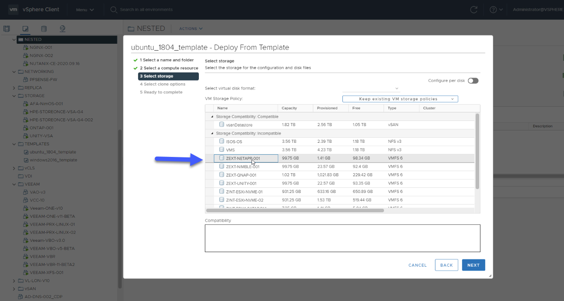
Task: Sort datastores by Provisioned column
Action: pyautogui.click(x=331, y=108)
